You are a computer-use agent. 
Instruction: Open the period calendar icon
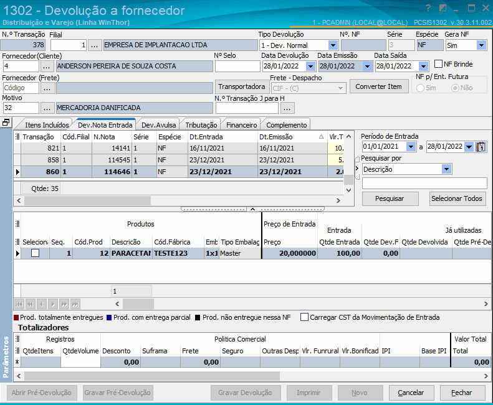481,147
